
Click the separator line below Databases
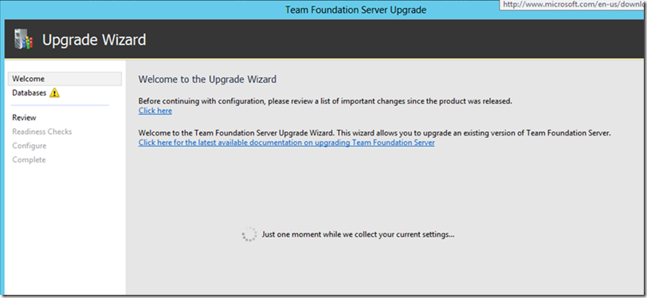(61, 105)
